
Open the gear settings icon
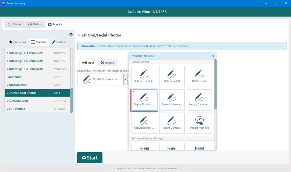71,34
